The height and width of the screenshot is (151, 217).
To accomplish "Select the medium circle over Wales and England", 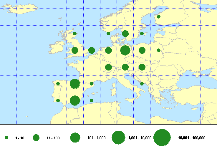I will click(x=75, y=50).
